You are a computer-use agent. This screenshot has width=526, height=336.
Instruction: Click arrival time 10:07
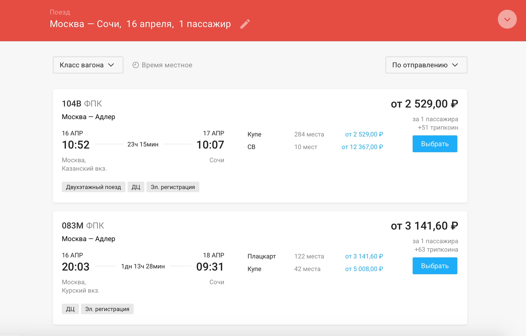(210, 145)
